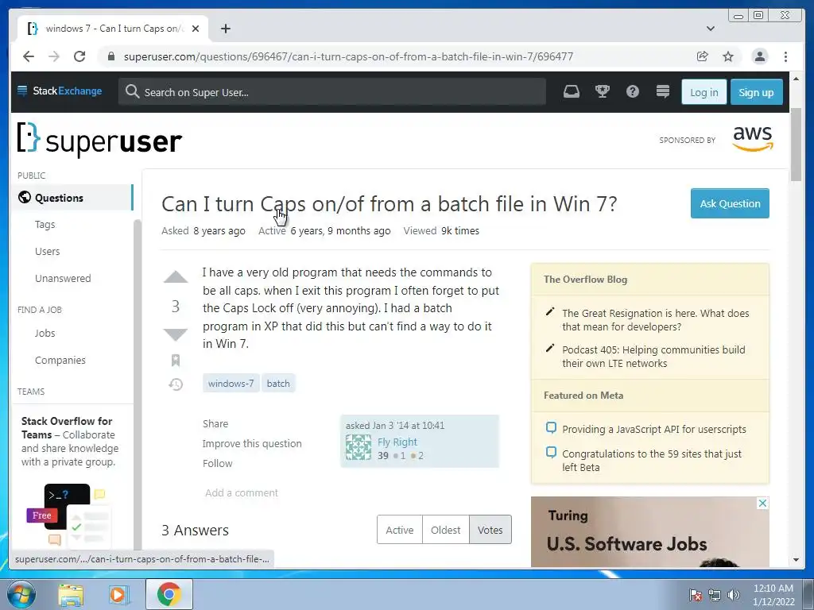
Task: Click the scrollbar down arrow
Action: [x=796, y=560]
